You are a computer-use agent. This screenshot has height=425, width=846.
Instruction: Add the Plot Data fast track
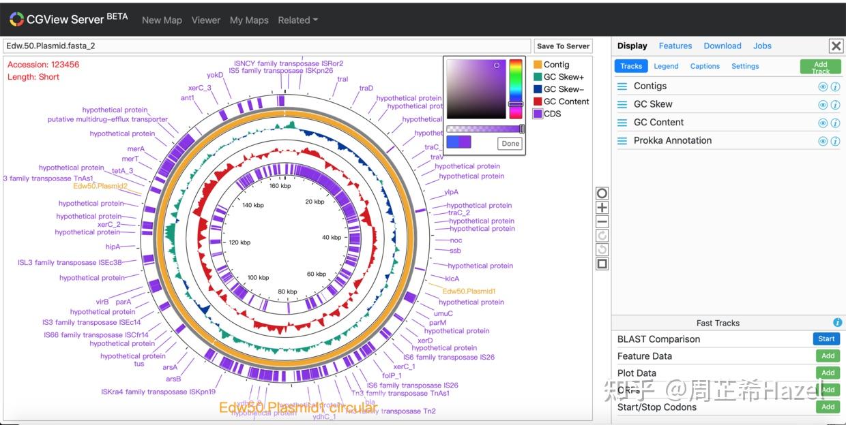[828, 373]
